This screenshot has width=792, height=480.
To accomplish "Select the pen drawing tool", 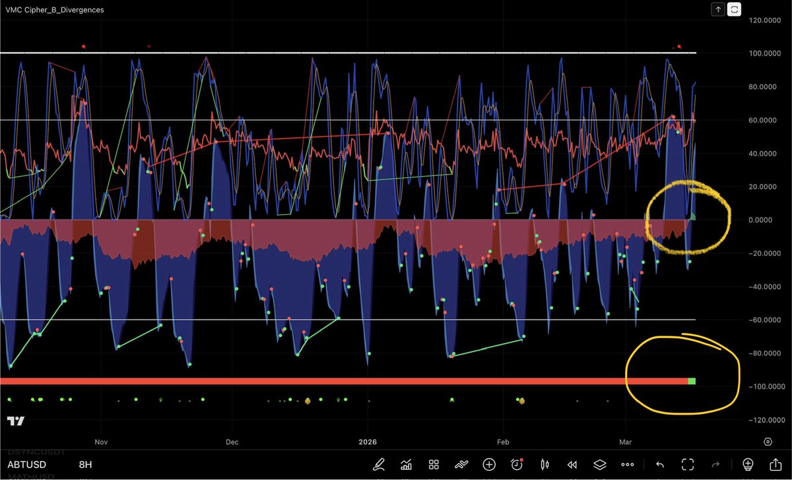I will click(x=379, y=464).
